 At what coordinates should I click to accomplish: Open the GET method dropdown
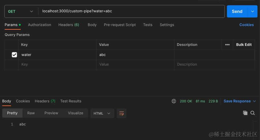click(20, 11)
